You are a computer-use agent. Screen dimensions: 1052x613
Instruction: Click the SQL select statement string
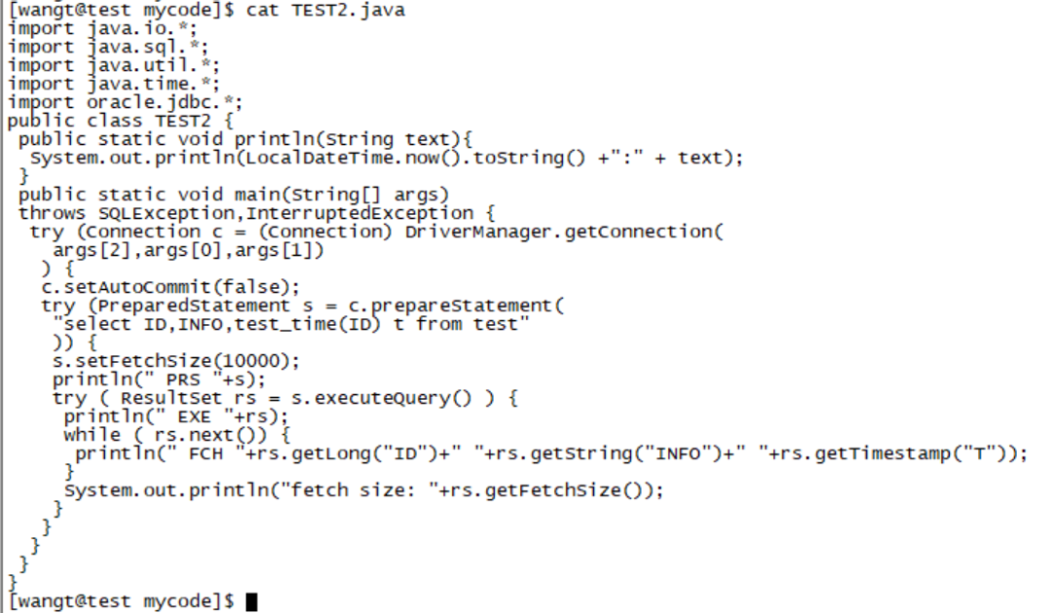click(292, 324)
